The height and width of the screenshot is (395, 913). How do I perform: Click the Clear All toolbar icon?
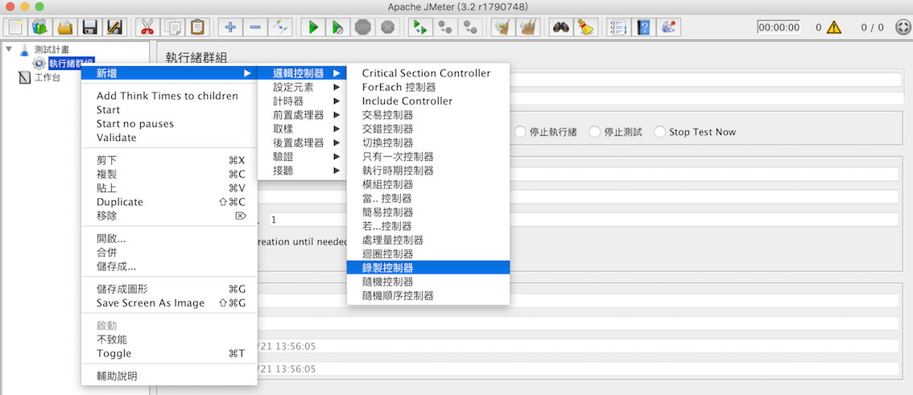click(527, 27)
